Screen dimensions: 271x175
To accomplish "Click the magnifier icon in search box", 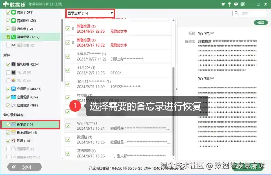I will point(237,13).
